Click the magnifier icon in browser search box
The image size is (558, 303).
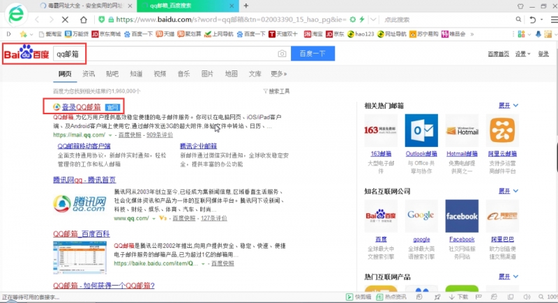518,20
